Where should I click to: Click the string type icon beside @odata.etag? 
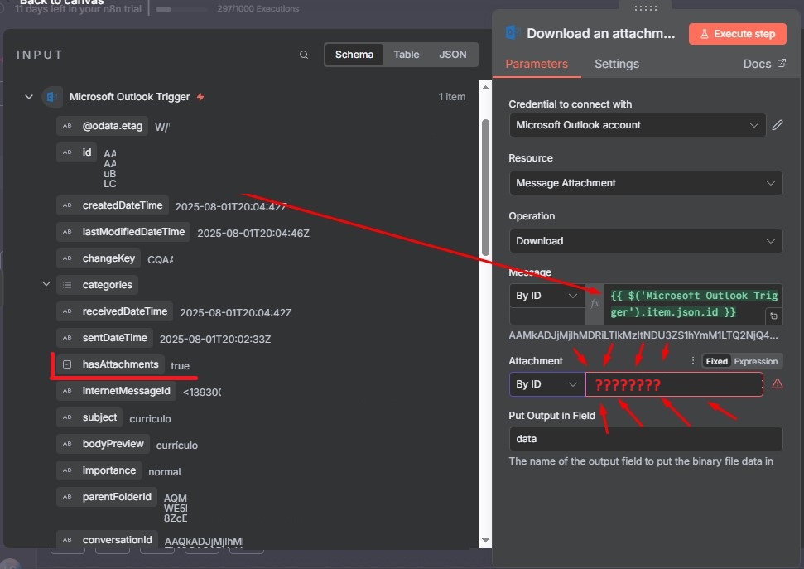67,126
